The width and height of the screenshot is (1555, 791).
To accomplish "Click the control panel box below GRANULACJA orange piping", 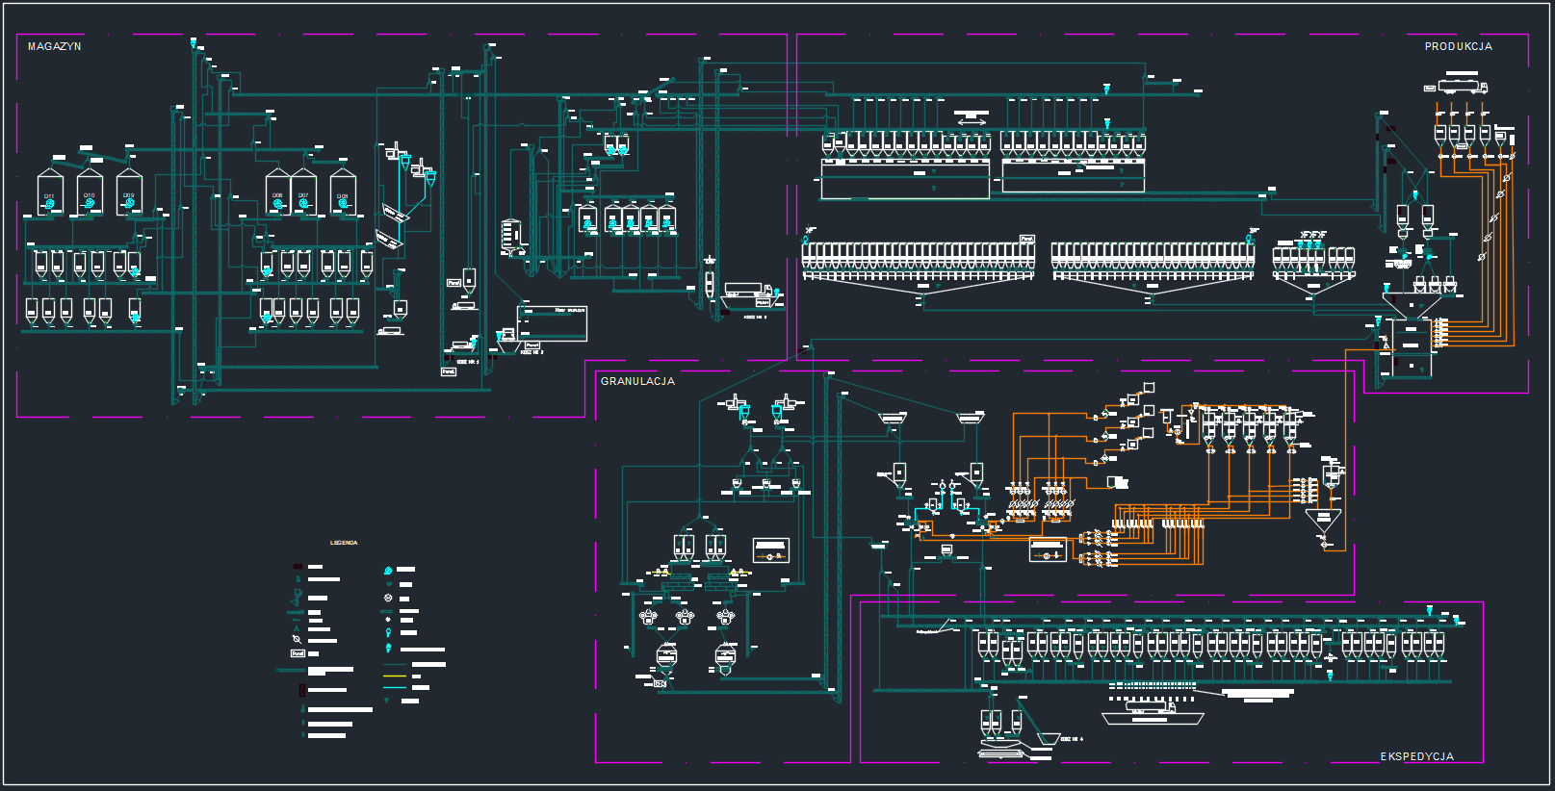I will tap(1048, 550).
